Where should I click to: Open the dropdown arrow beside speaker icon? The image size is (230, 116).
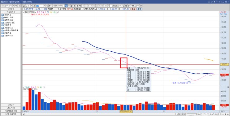pos(52,6)
